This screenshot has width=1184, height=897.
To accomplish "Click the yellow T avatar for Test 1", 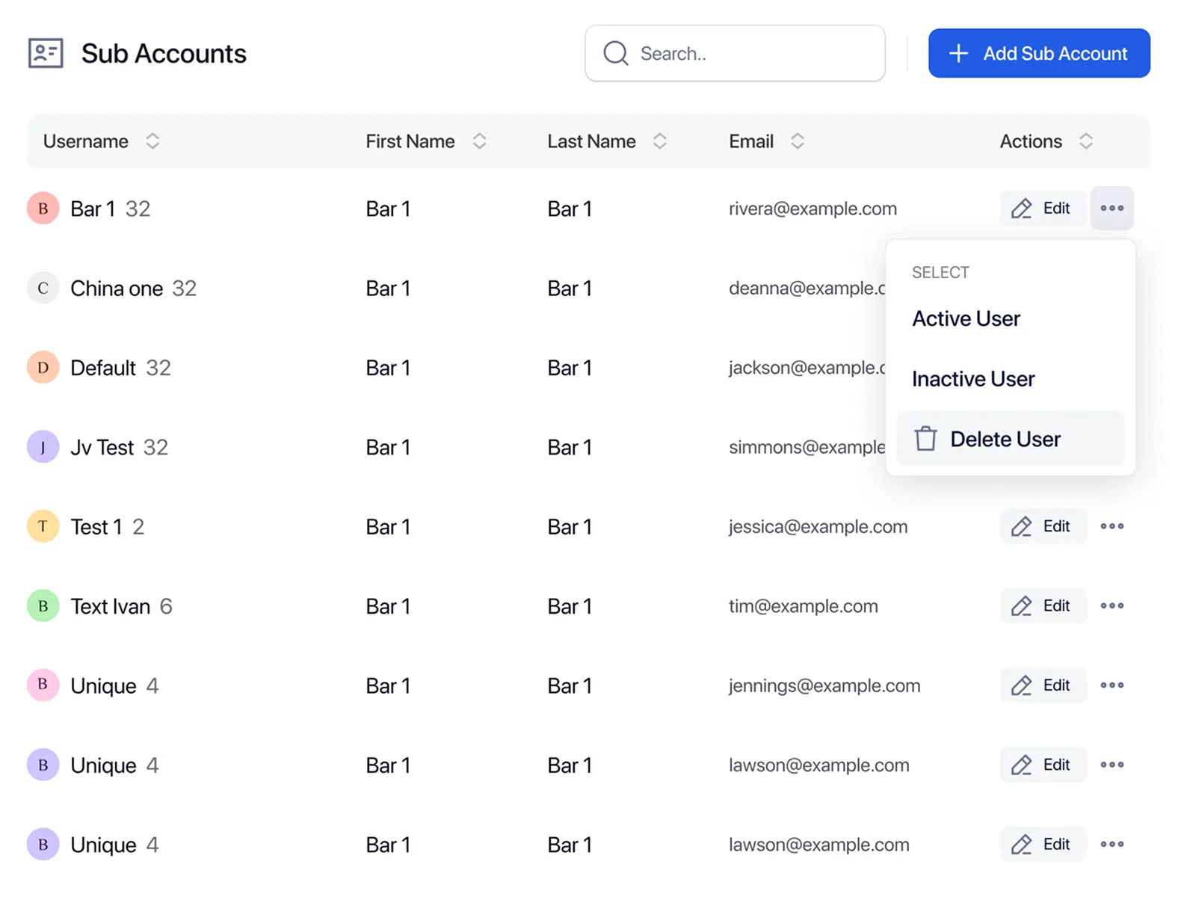I will click(x=43, y=526).
